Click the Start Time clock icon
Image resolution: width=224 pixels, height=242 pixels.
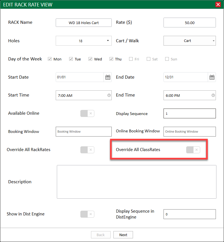coord(109,95)
